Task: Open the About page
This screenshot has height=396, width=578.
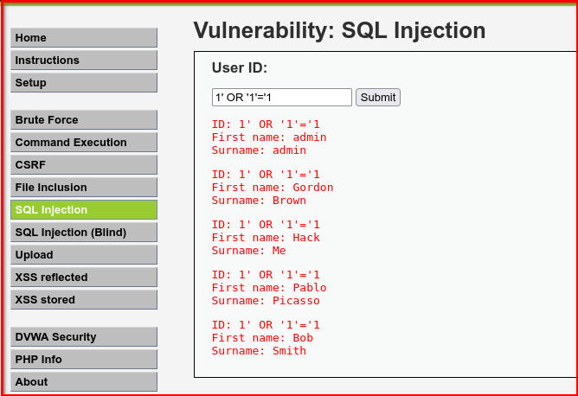Action: tap(84, 381)
